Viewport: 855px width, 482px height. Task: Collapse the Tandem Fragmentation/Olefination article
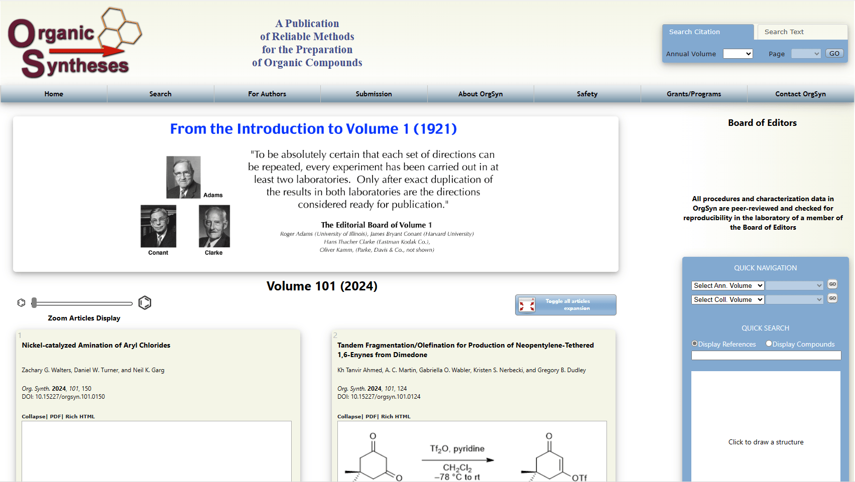coord(349,416)
